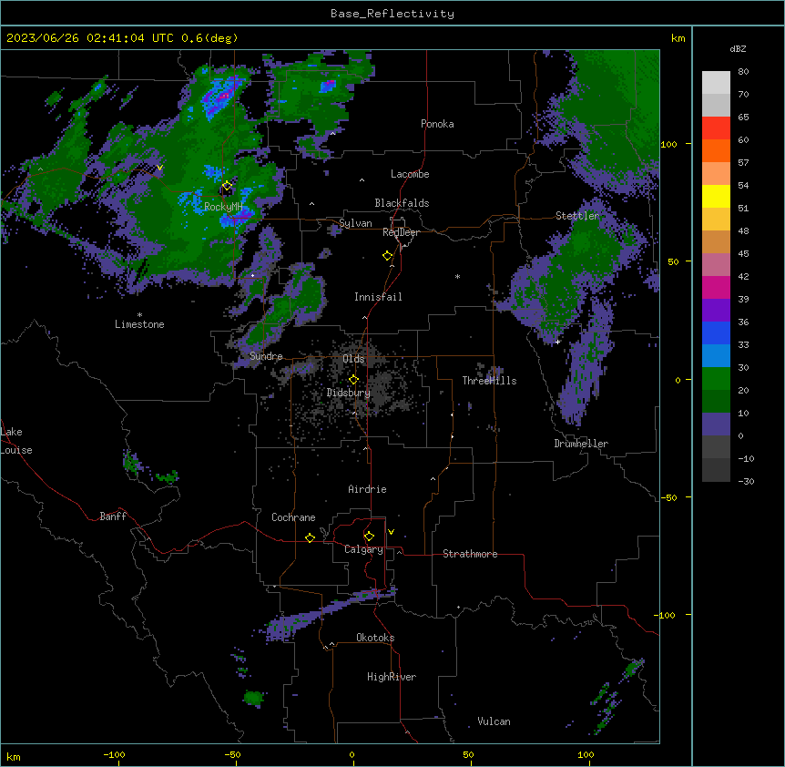Pick the red 60-65 dBZ legend swatch

coord(716,128)
